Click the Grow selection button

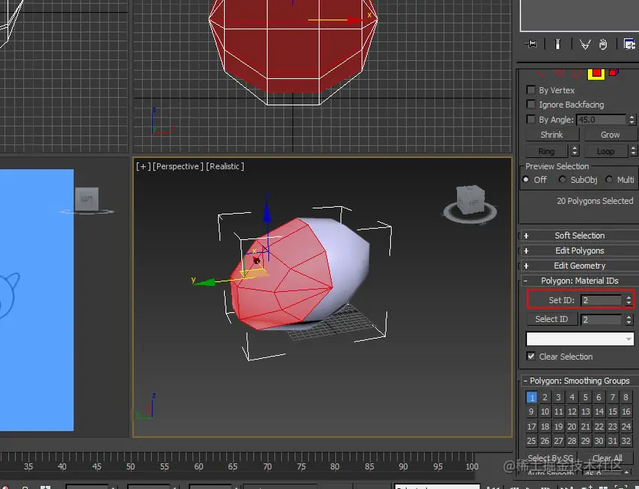coord(610,135)
